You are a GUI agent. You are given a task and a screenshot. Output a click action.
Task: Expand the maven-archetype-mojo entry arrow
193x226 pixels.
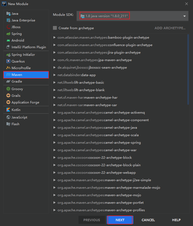pyautogui.click(x=55, y=195)
